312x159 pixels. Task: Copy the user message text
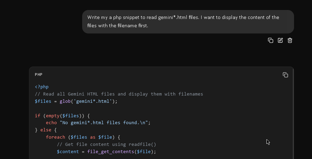click(271, 40)
